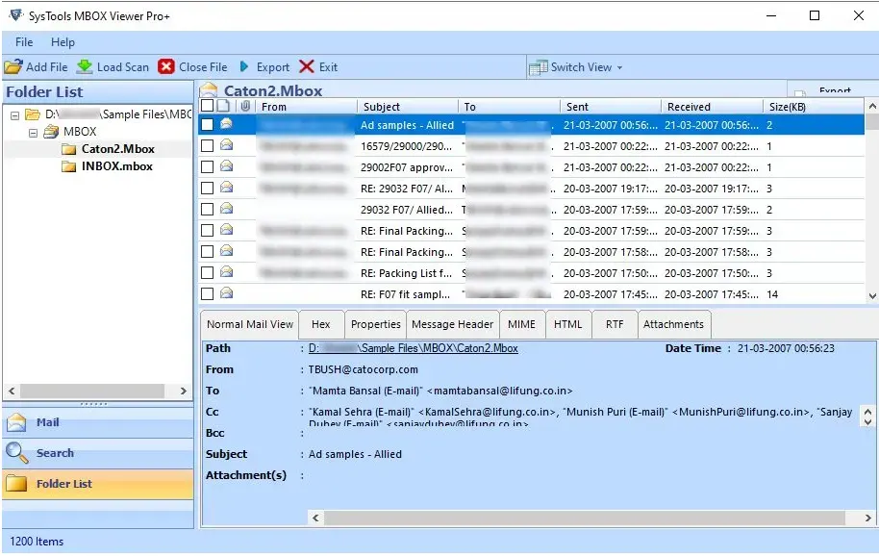Click the envelope icon of 29032 F07/ Allied row
Viewport: 879px width, 556px height.
(226, 209)
